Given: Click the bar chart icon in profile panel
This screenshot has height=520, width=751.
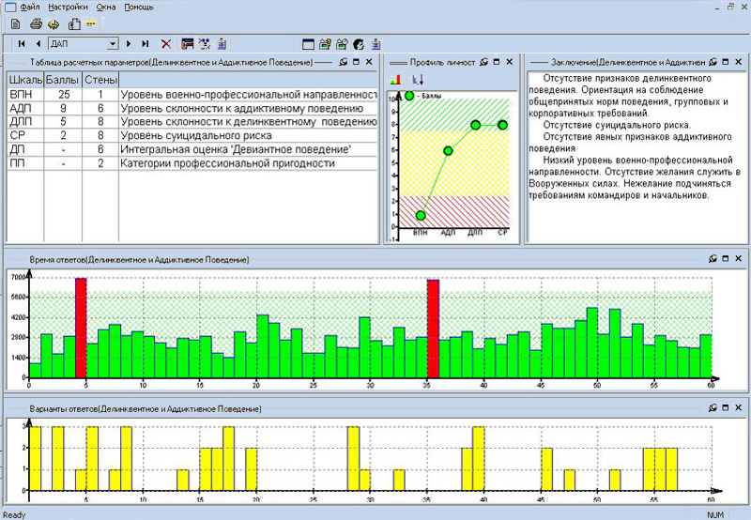Looking at the screenshot, I should click(x=395, y=81).
